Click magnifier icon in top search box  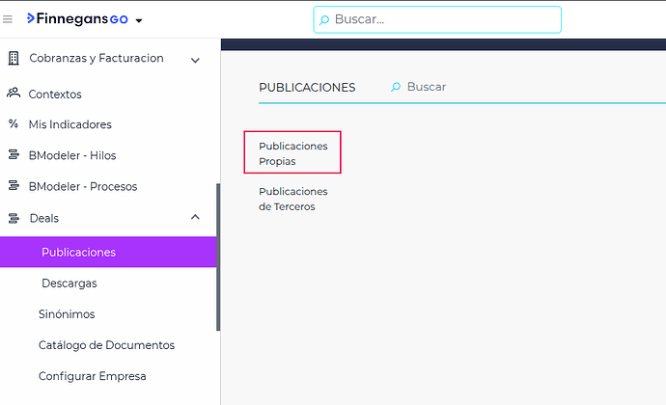pos(324,20)
